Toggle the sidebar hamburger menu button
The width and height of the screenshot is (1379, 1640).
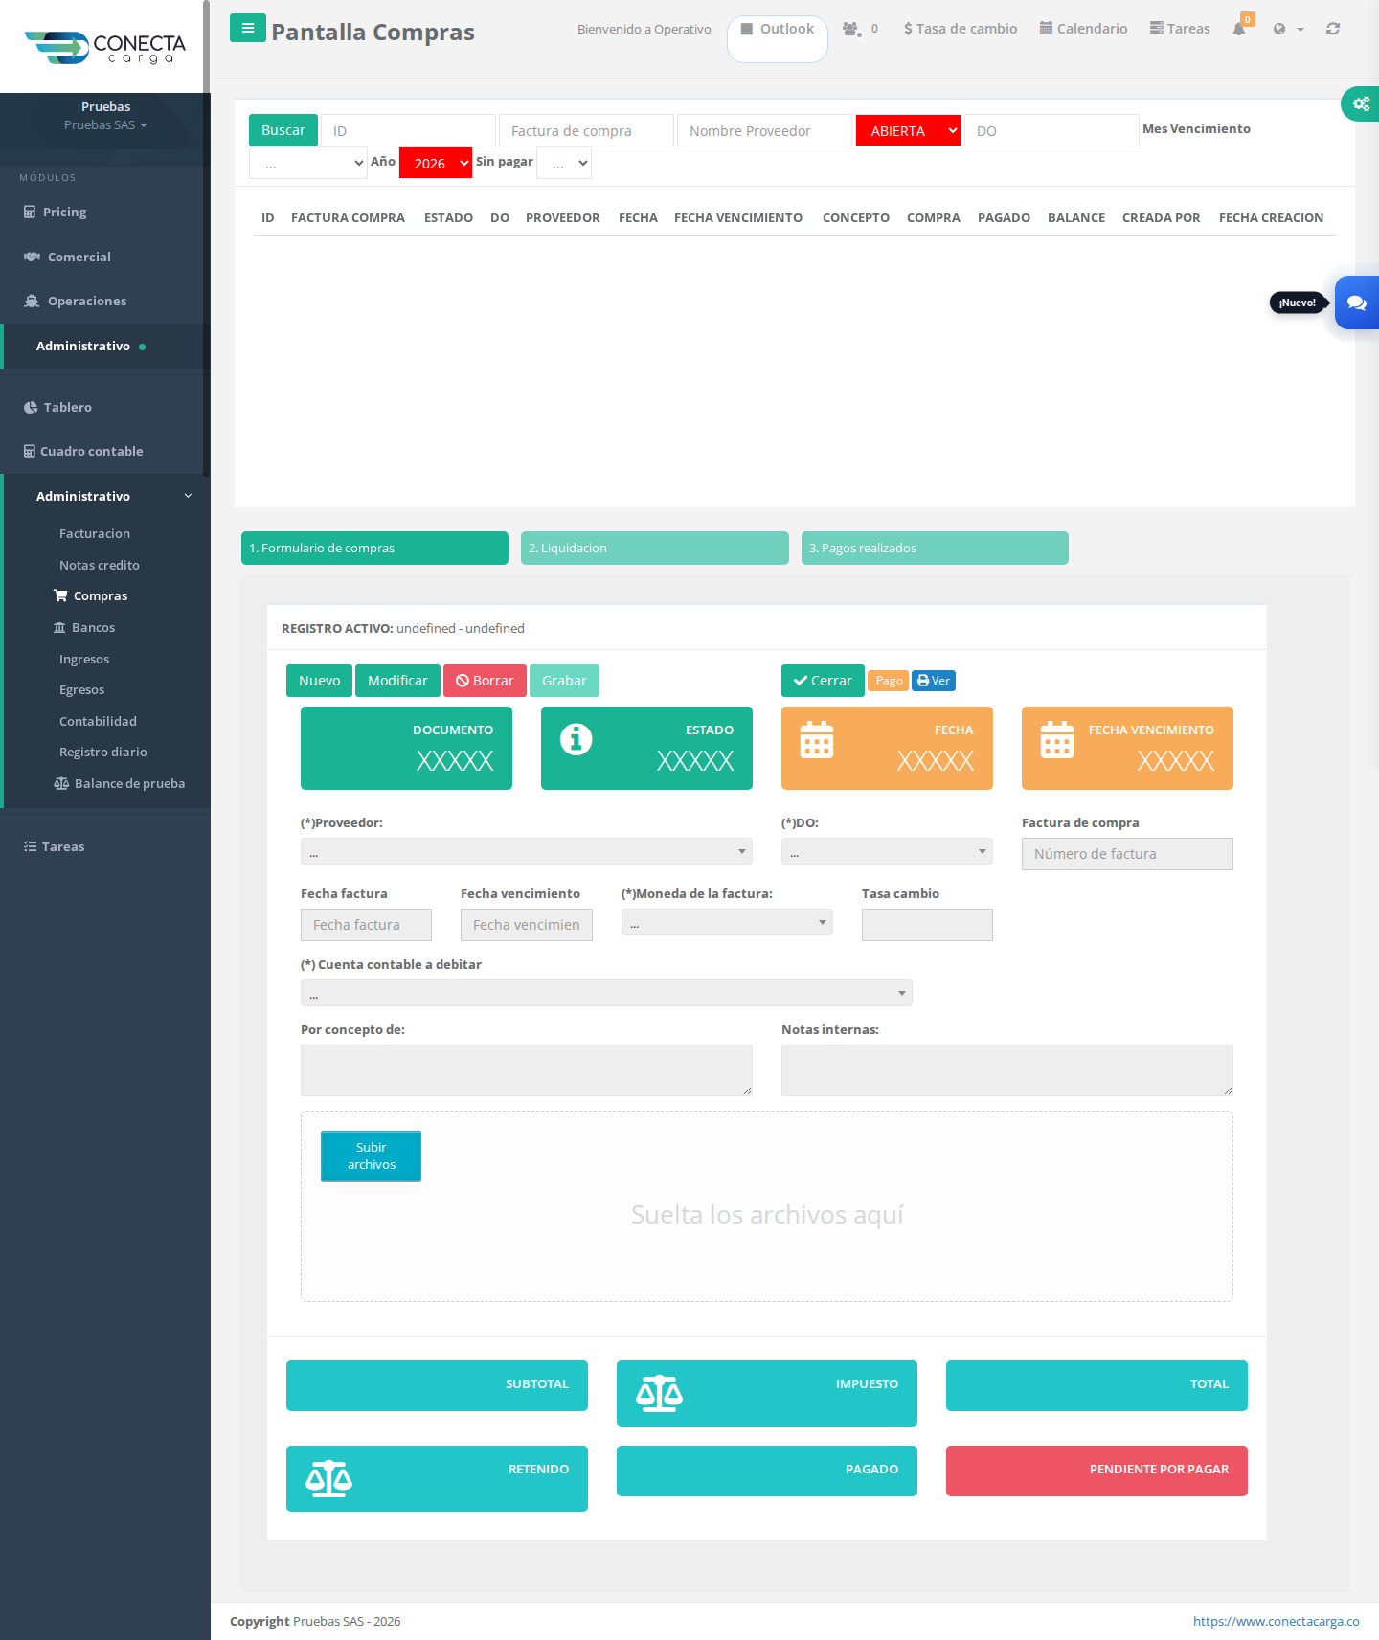pyautogui.click(x=248, y=28)
